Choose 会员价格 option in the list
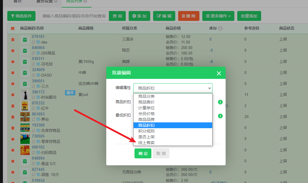Image resolution: width=308 pixels, height=183 pixels. [x=146, y=114]
